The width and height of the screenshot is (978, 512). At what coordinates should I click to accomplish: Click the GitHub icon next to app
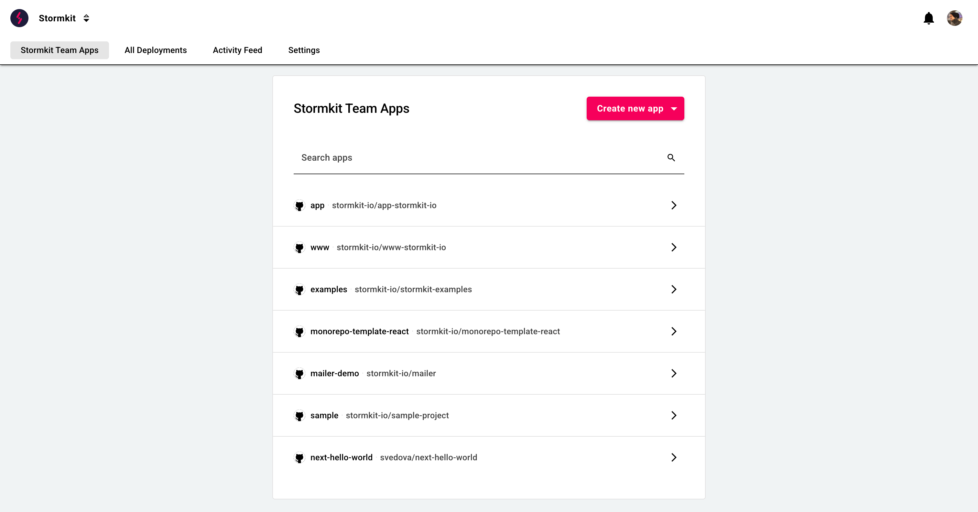(299, 206)
